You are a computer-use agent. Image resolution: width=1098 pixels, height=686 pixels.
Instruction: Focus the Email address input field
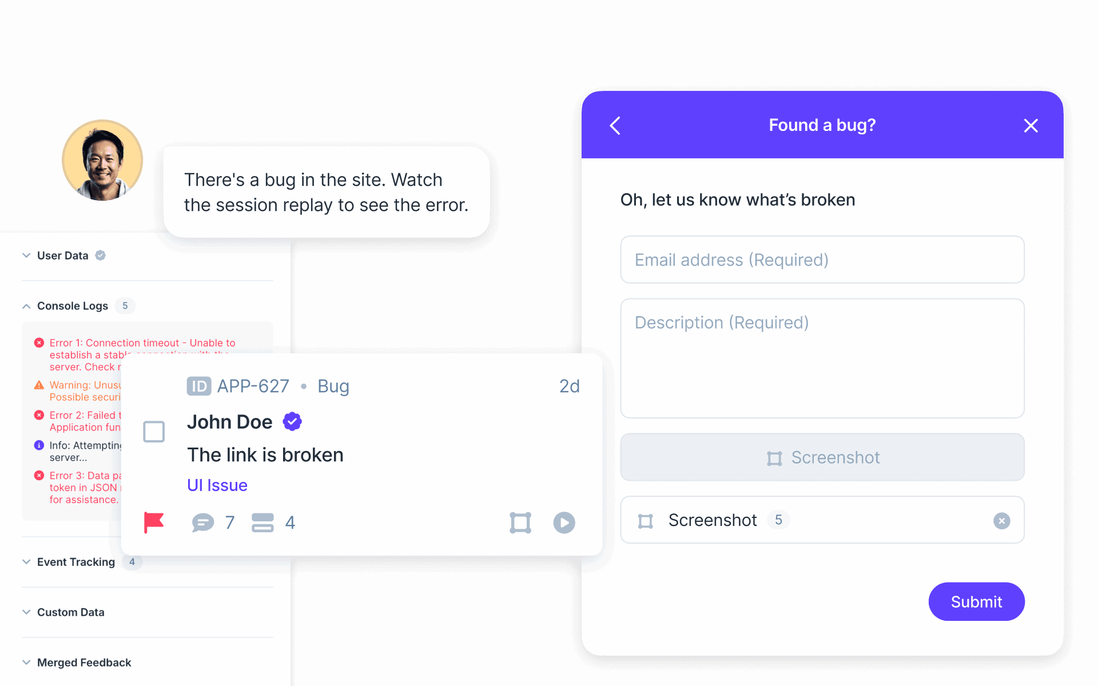click(x=822, y=260)
